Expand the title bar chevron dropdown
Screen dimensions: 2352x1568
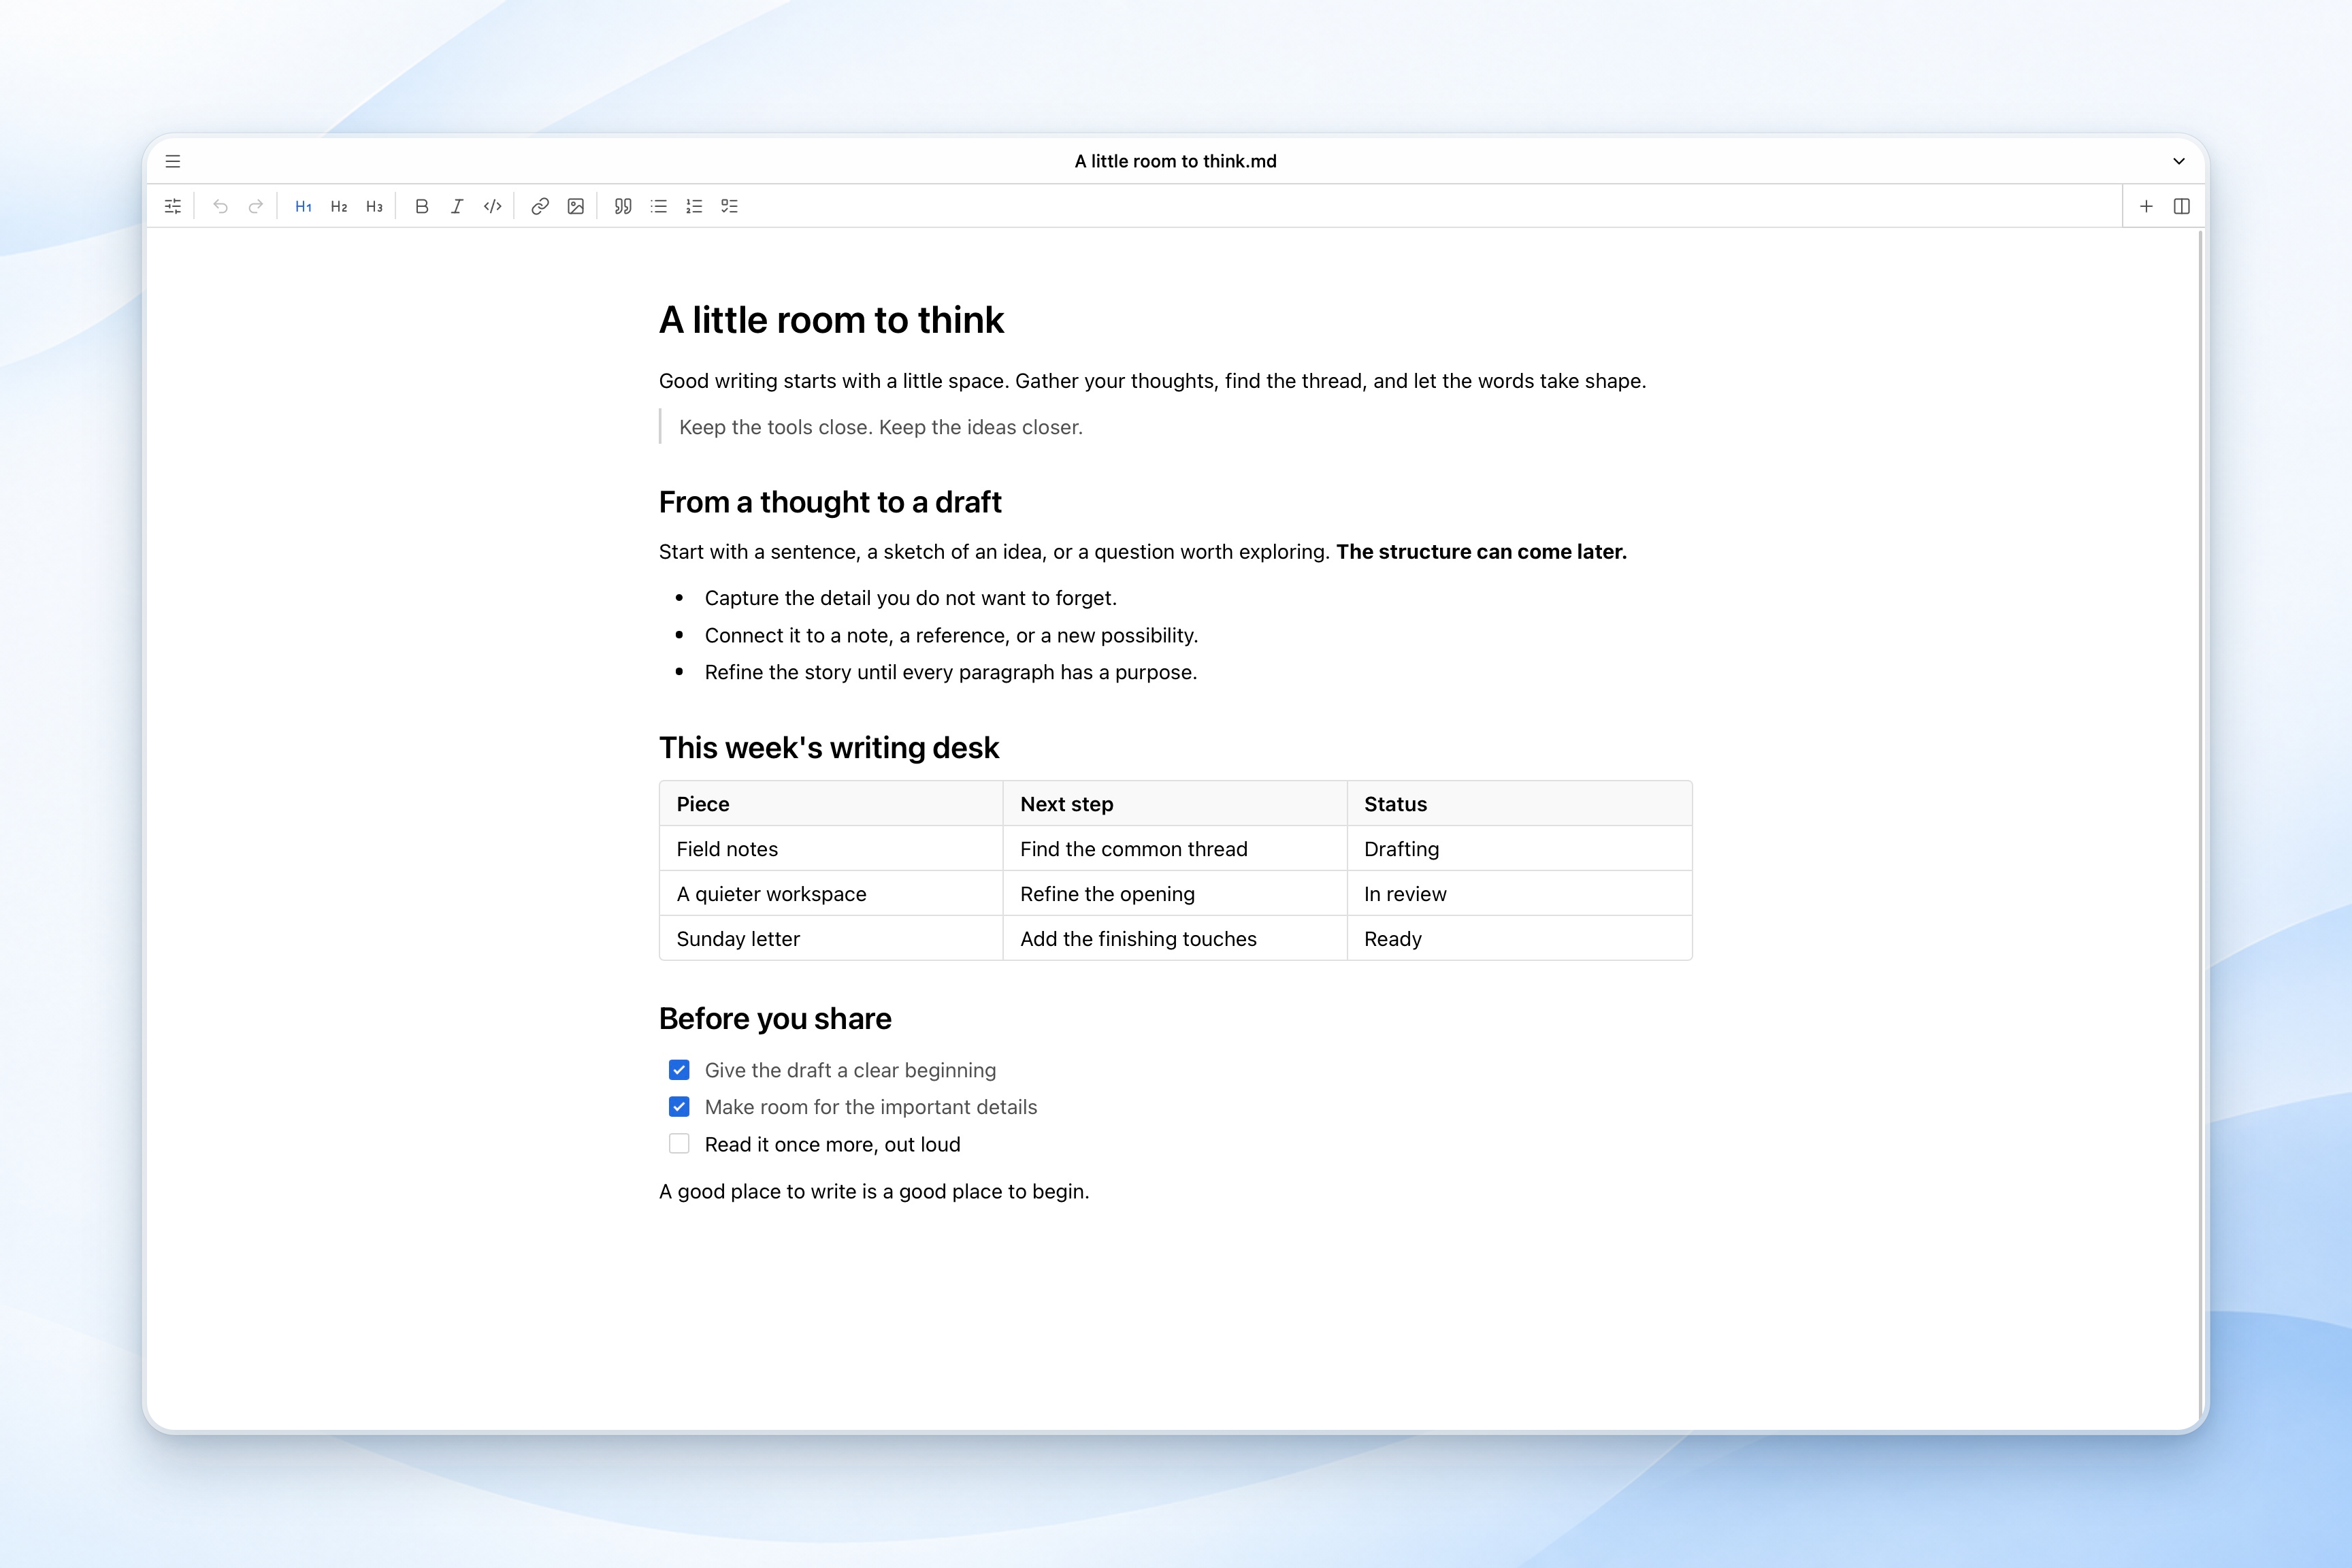coord(2179,161)
